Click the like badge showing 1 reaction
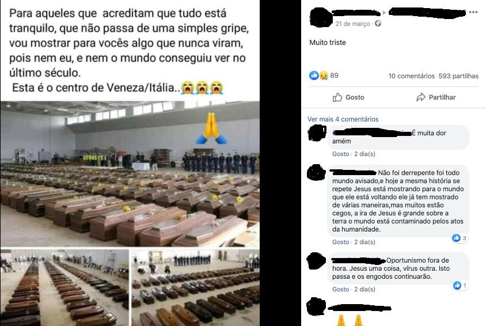This screenshot has width=486, height=326. pos(460,285)
